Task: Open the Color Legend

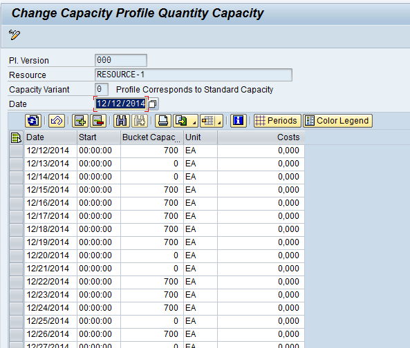Action: tap(337, 121)
